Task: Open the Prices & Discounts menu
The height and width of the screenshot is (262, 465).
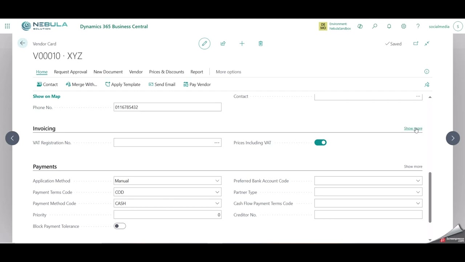Action: pos(166,72)
